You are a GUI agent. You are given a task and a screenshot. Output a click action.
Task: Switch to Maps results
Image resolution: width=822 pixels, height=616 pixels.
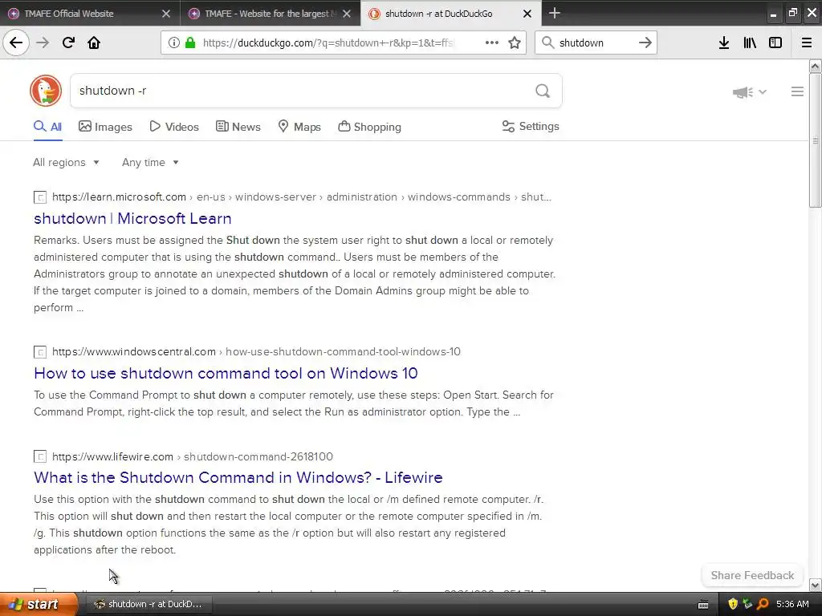[299, 127]
